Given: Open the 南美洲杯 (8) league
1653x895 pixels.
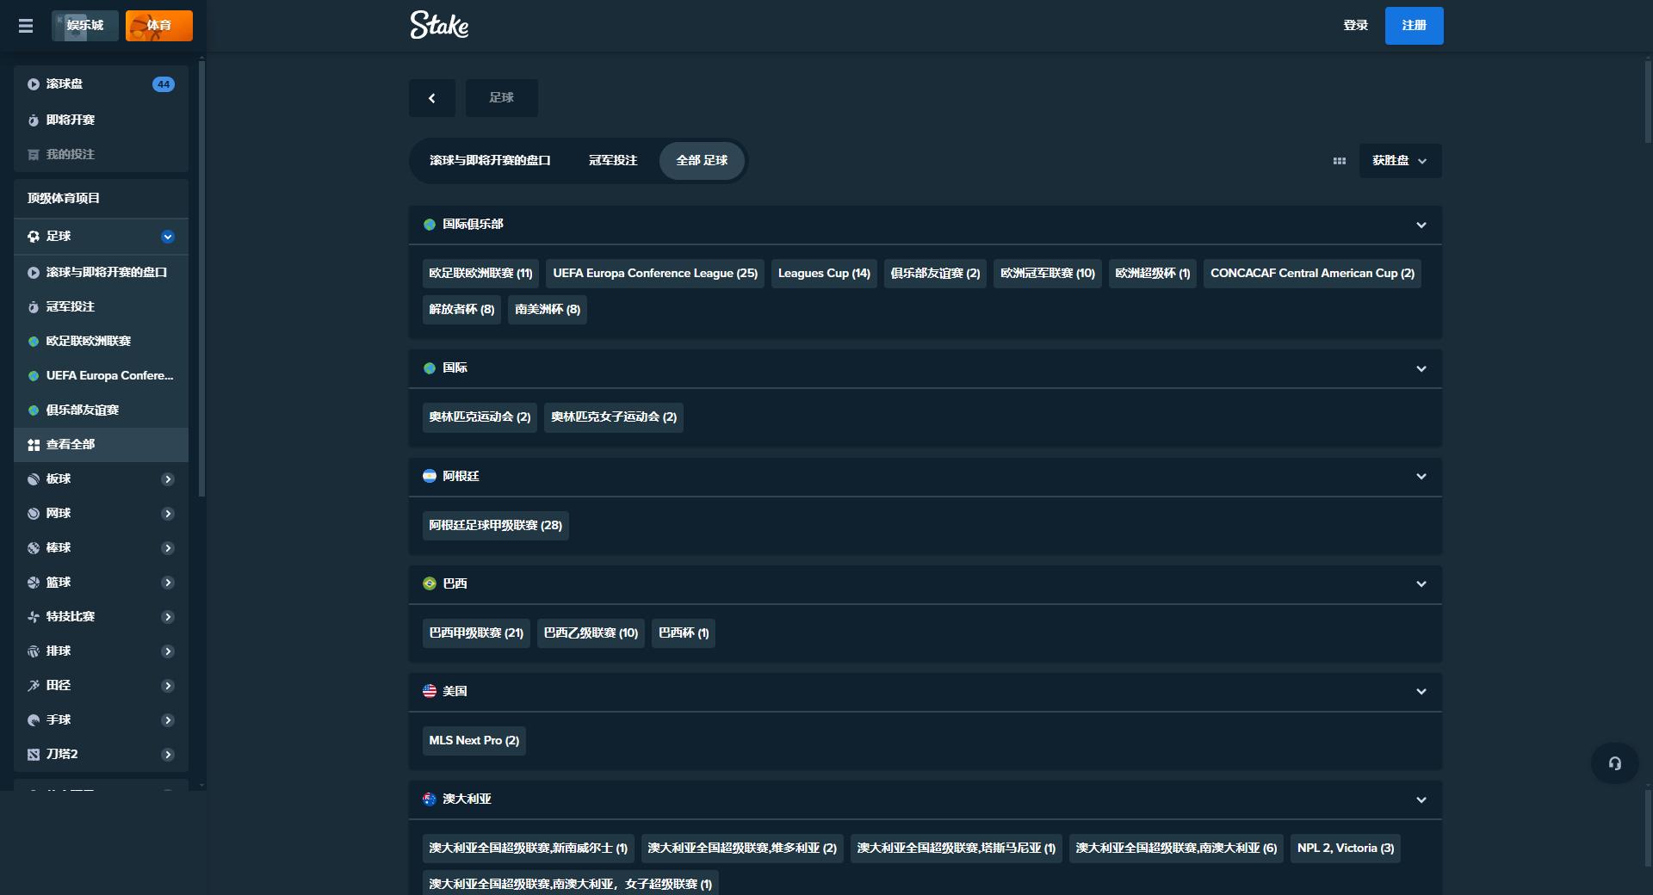Looking at the screenshot, I should pos(548,310).
